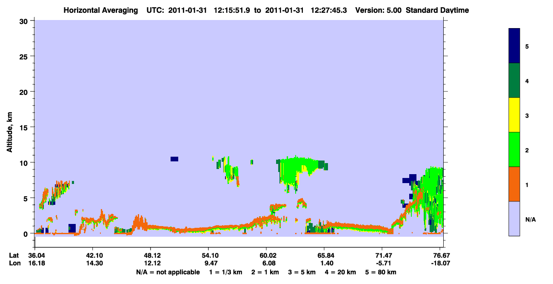This screenshot has width=553, height=284.
Task: Click the y-axis tick label 15
Action: (25, 127)
